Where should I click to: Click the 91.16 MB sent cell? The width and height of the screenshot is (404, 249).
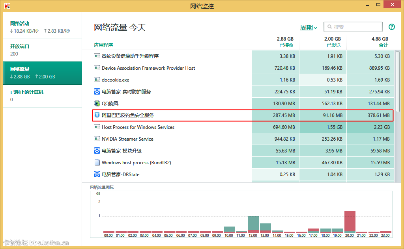[323, 115]
